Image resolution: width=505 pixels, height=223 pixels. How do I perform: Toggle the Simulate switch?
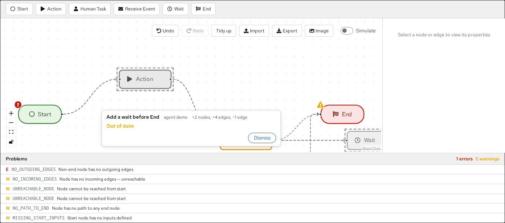pyautogui.click(x=347, y=31)
